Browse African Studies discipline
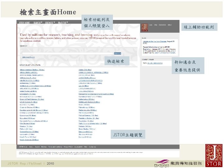224x168 pixels. 29,72
